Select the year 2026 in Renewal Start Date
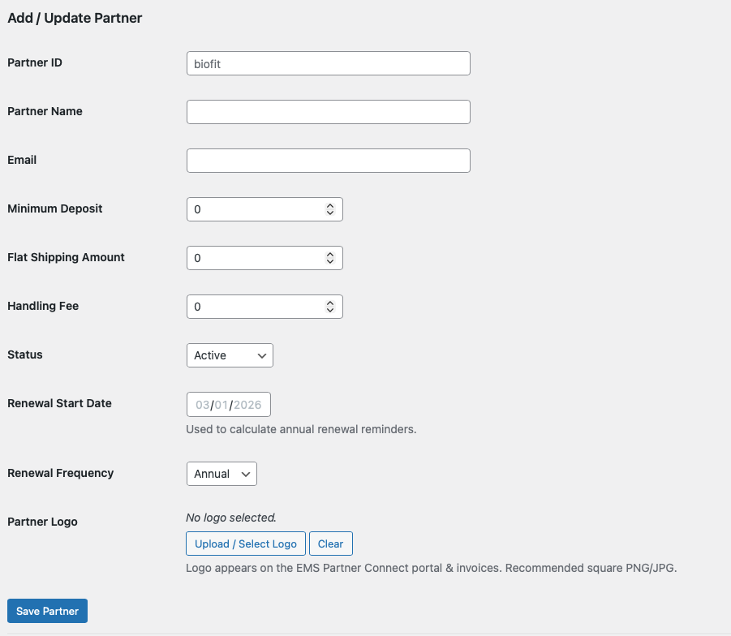This screenshot has width=731, height=636. 247,405
